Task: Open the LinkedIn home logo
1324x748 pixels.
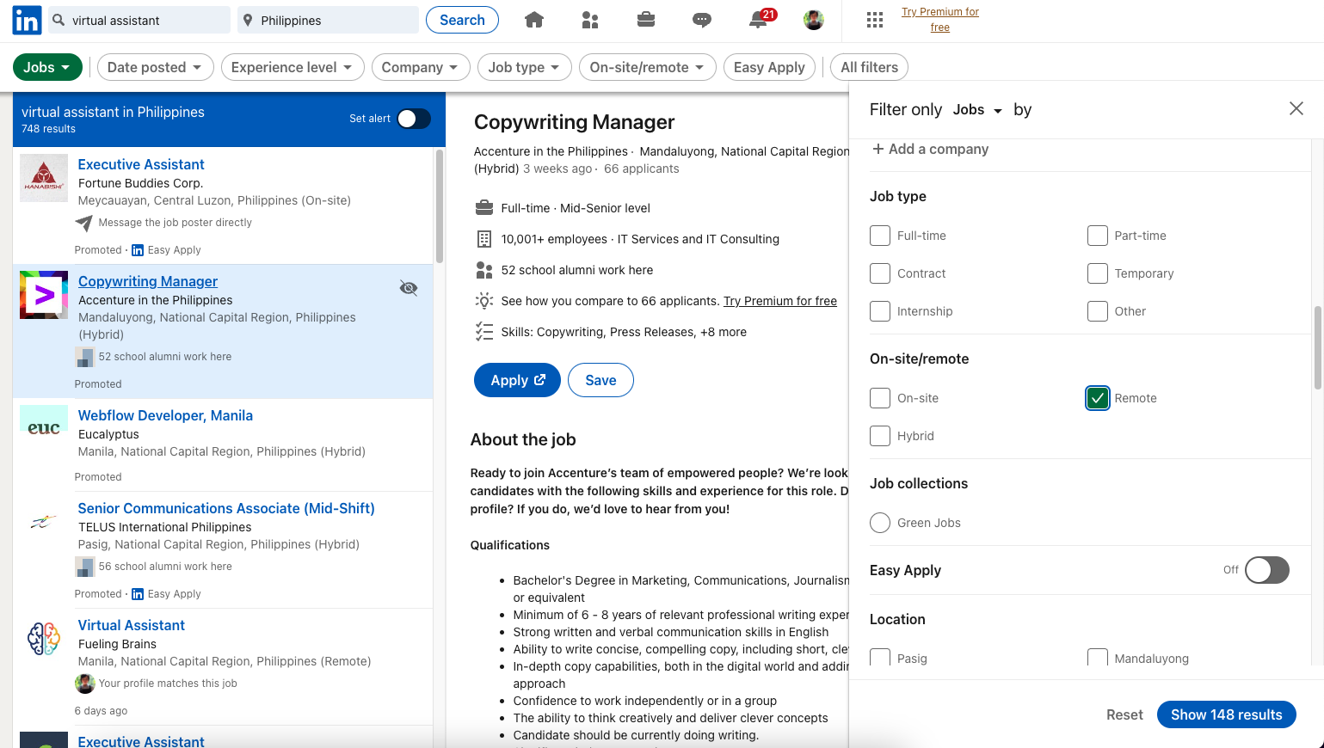Action: 27,20
